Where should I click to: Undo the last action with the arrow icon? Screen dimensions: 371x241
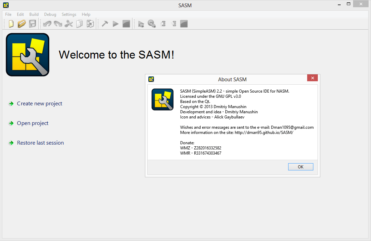point(47,23)
